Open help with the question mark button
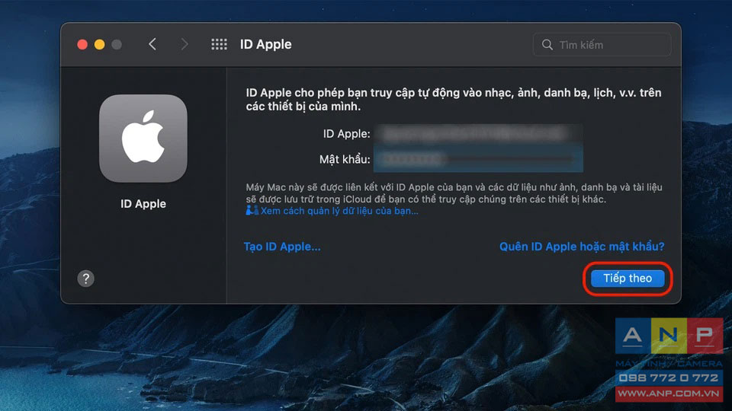The image size is (732, 411). click(86, 279)
